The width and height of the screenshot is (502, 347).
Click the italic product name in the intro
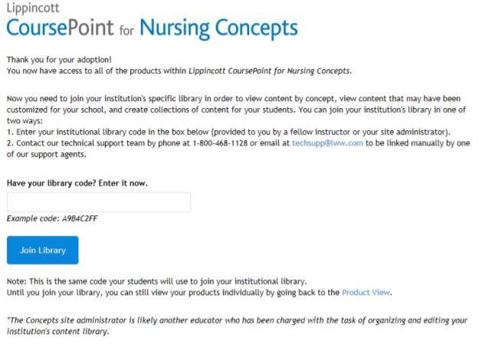point(280,70)
